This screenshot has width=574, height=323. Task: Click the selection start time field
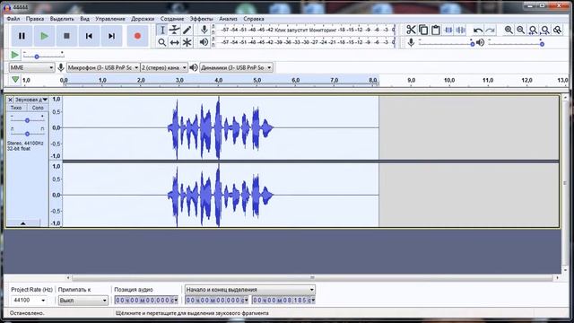click(x=216, y=301)
